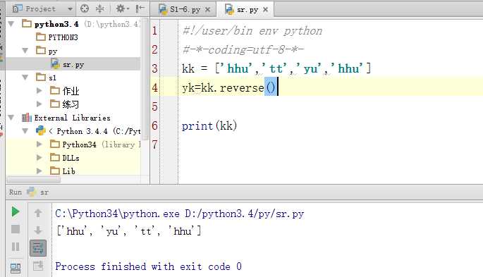Viewport: 483px width, 277px height.
Task: Select External Libraries label
Action: [x=72, y=118]
